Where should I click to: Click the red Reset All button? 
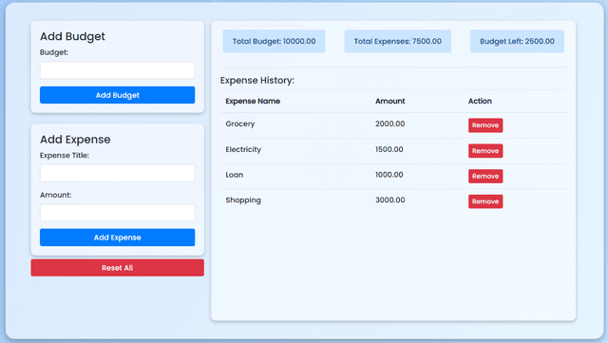click(117, 268)
